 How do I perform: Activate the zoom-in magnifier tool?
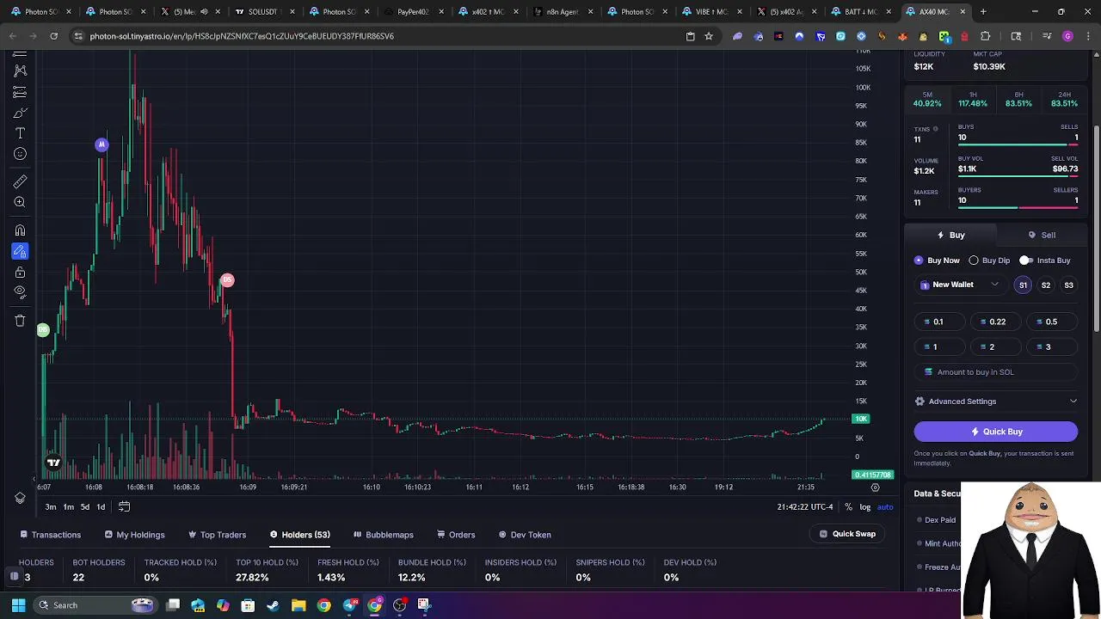20,202
